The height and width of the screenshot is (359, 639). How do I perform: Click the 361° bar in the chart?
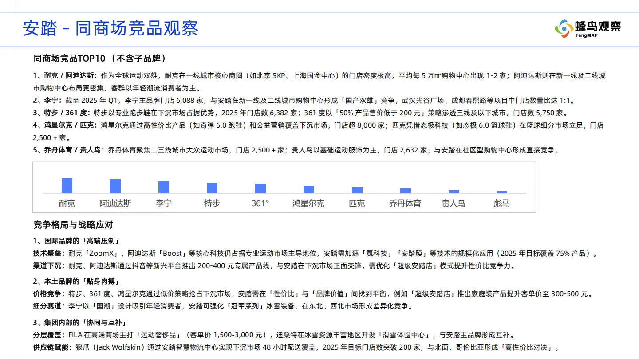[260, 188]
